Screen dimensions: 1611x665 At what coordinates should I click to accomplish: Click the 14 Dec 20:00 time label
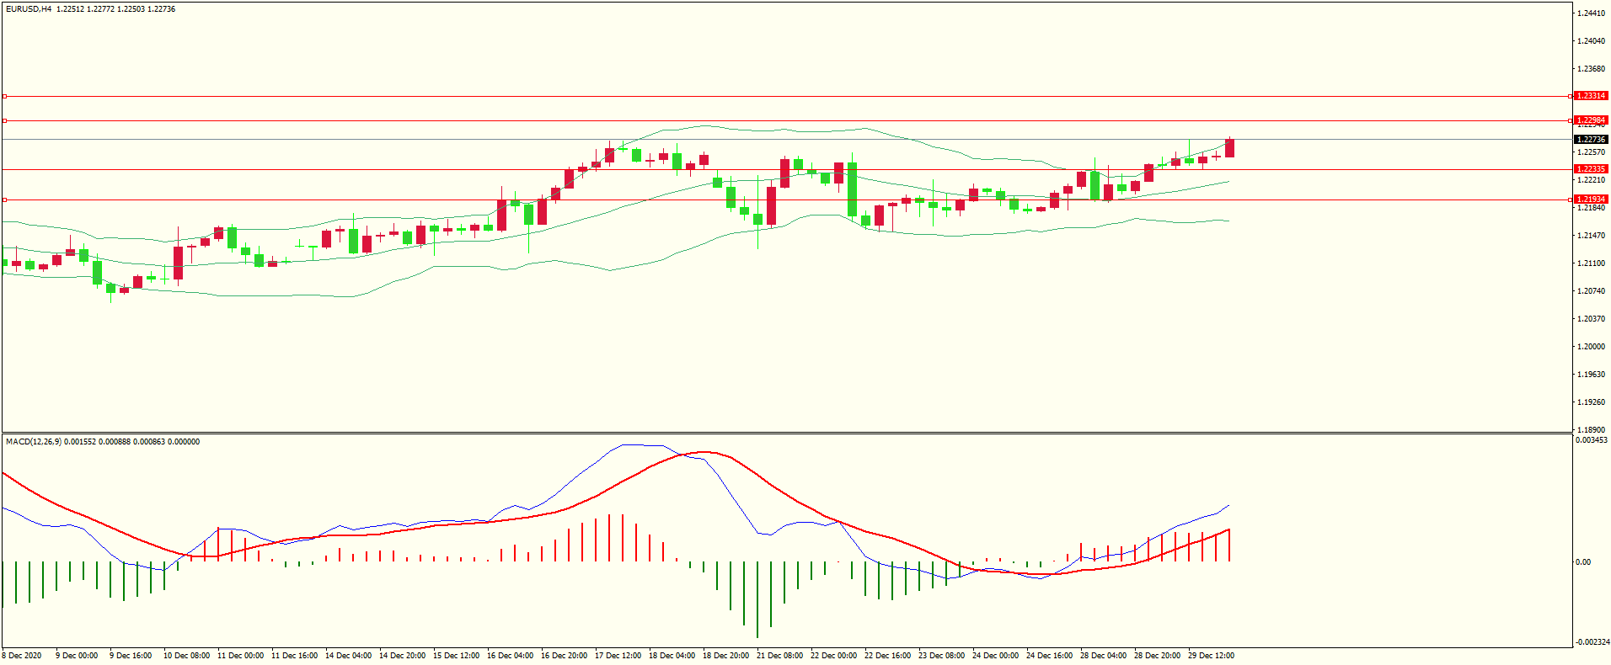pos(402,656)
